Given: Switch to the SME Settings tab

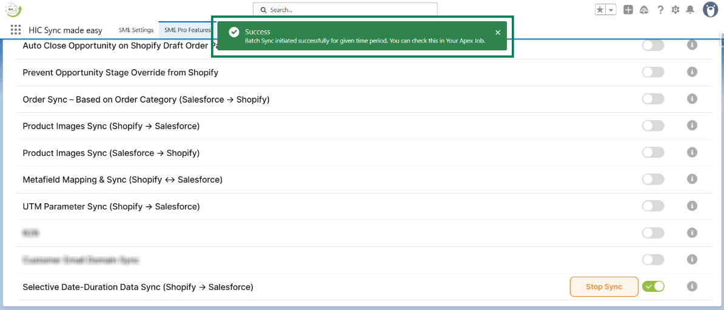Looking at the screenshot, I should [136, 30].
